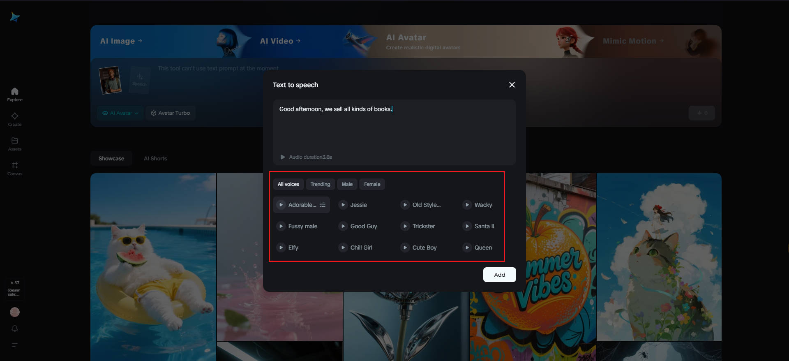Click the generate button with credit cost

(702, 113)
